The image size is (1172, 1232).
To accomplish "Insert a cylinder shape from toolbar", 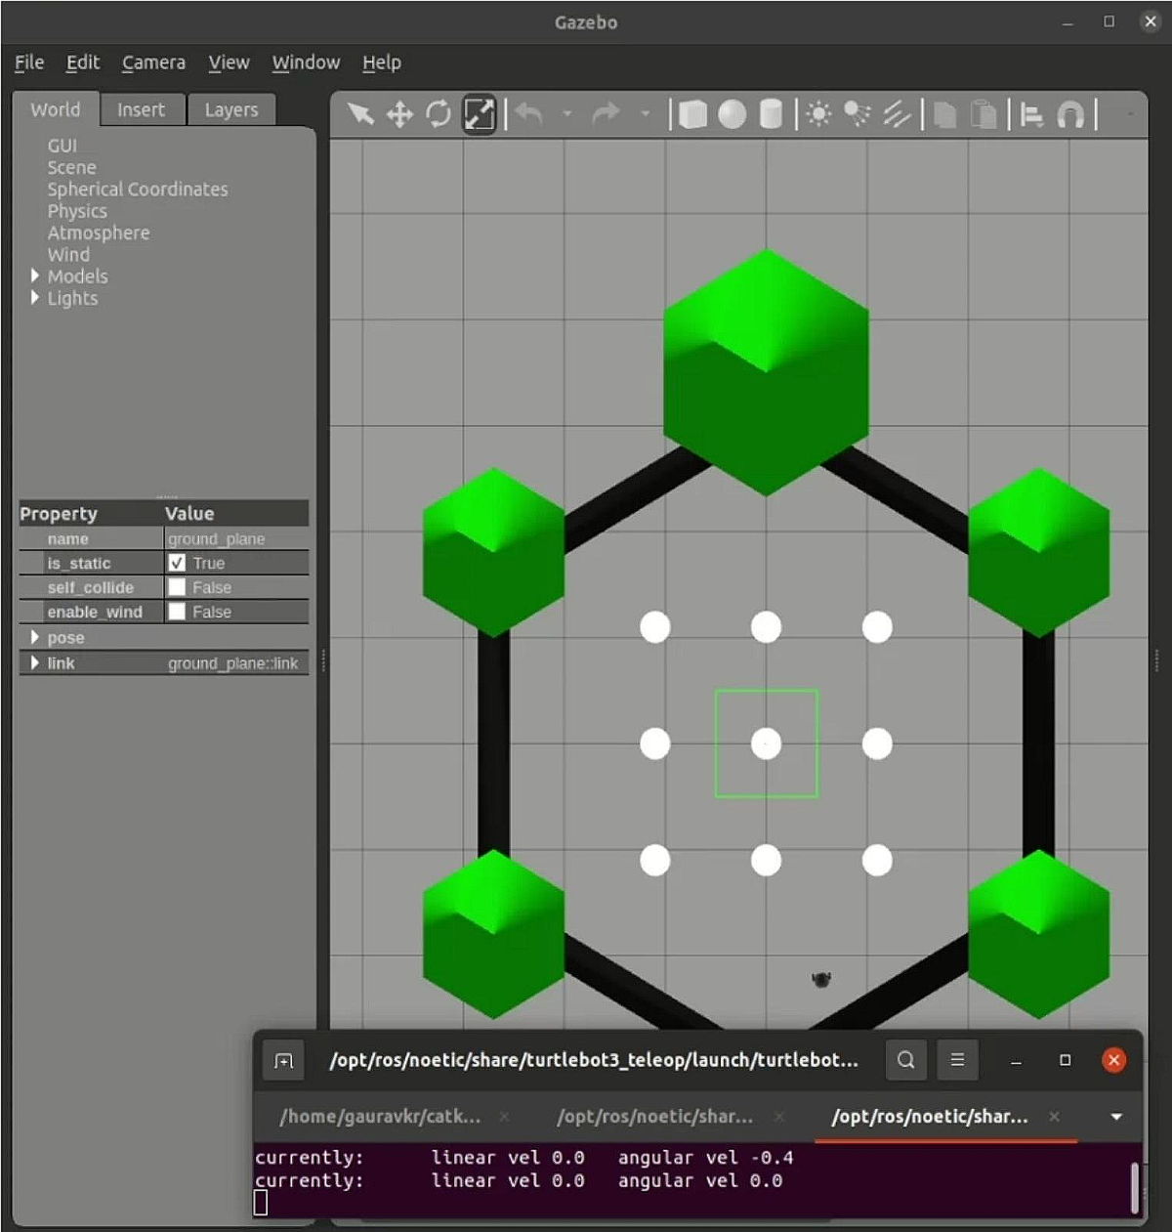I will pyautogui.click(x=771, y=114).
